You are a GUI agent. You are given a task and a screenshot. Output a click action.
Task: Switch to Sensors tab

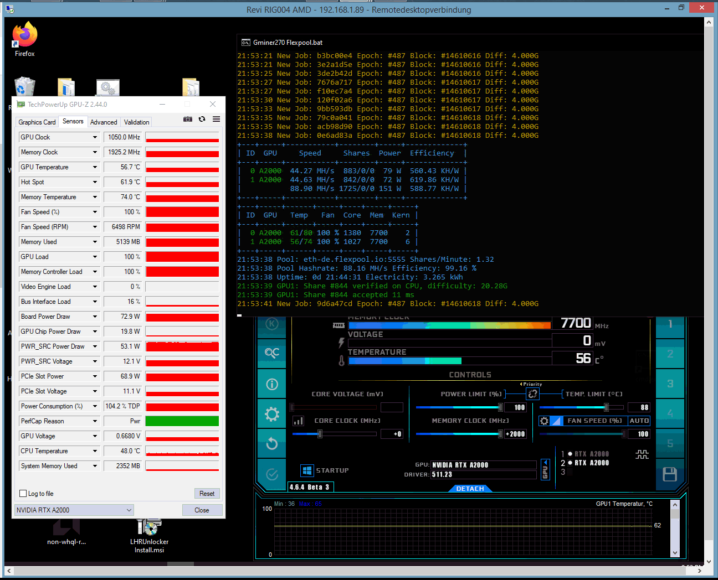73,121
